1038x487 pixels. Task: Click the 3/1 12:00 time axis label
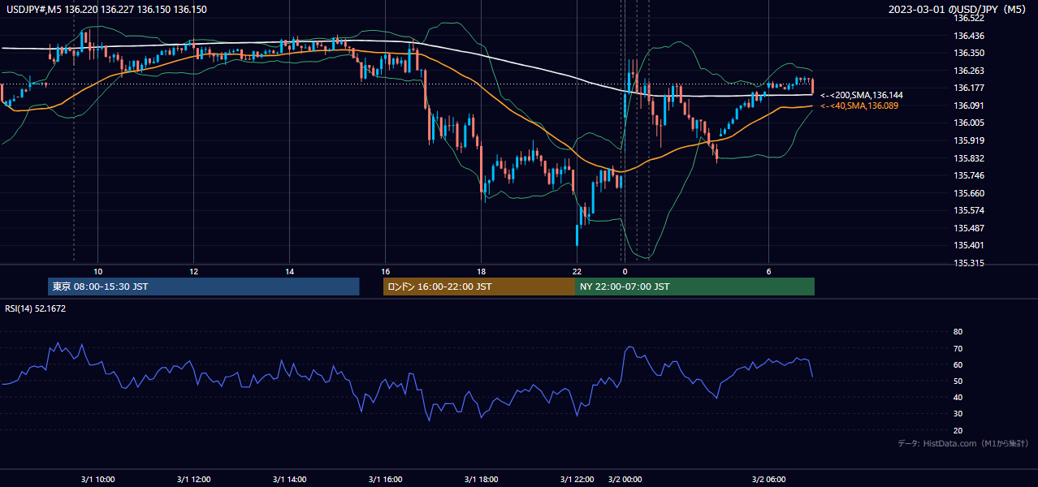click(193, 480)
